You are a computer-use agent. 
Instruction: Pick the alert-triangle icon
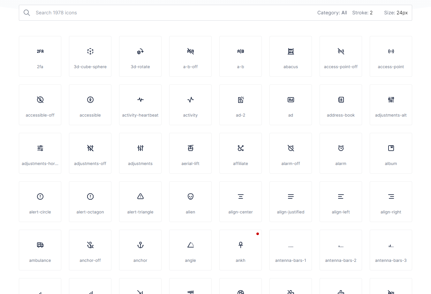140,202
